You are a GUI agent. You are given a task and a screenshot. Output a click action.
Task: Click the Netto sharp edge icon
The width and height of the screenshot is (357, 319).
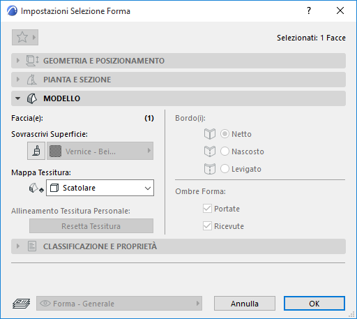pos(210,134)
